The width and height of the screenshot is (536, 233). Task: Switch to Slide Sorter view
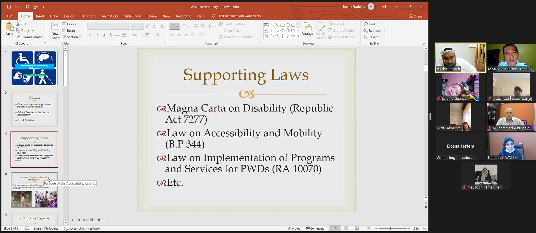[x=346, y=228]
